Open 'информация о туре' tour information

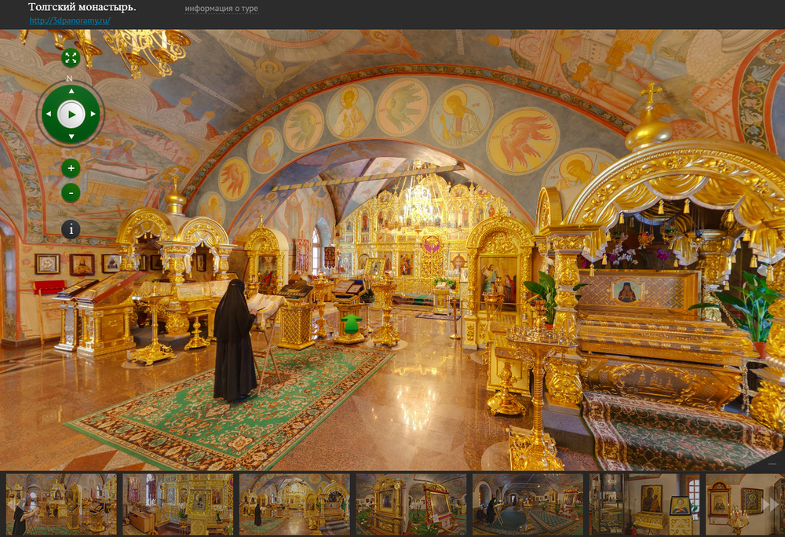pyautogui.click(x=221, y=9)
